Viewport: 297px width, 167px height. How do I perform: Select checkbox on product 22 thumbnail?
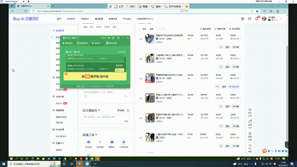pos(146,35)
